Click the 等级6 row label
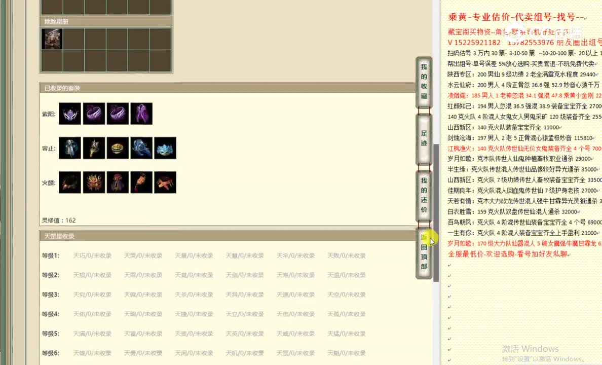 (x=51, y=353)
